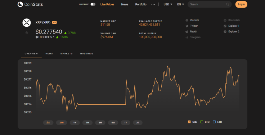Click the Telegram paper-plane icon
The height and width of the screenshot is (135, 265).
pos(187,37)
